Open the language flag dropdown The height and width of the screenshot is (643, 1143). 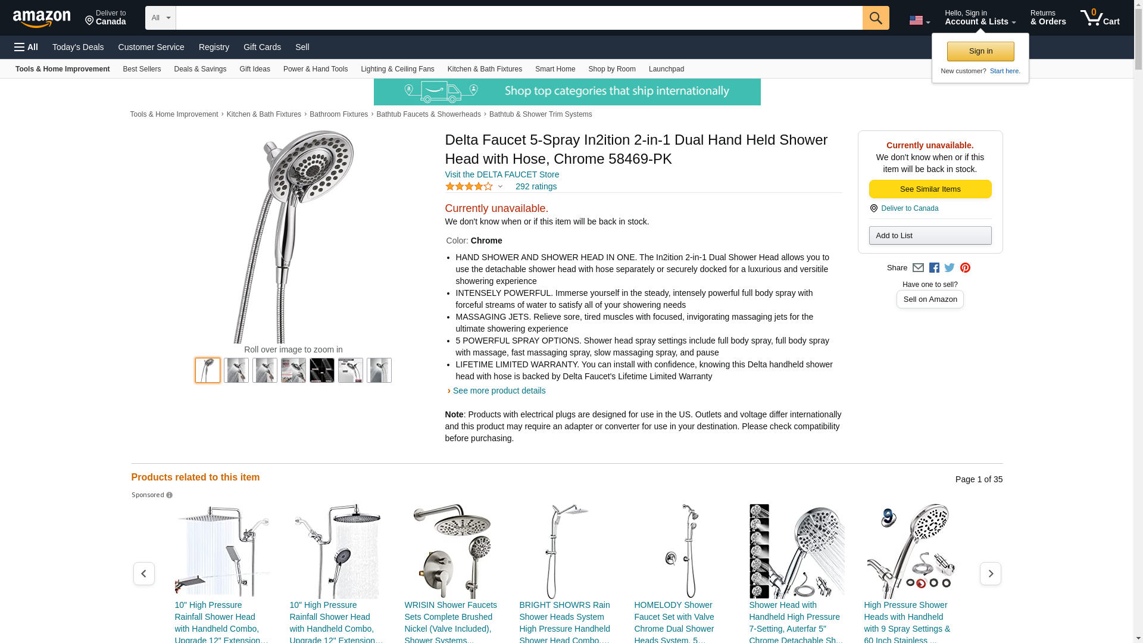click(919, 21)
